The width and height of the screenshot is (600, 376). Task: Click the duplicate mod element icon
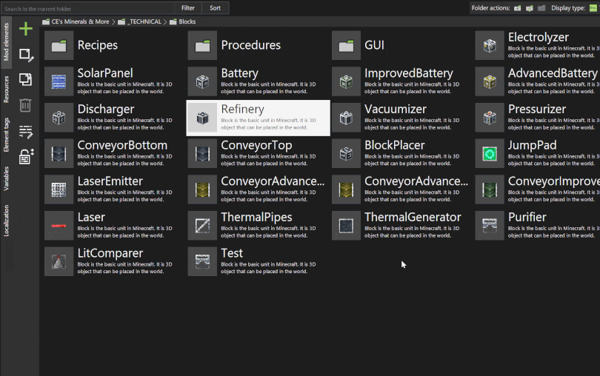[26, 79]
